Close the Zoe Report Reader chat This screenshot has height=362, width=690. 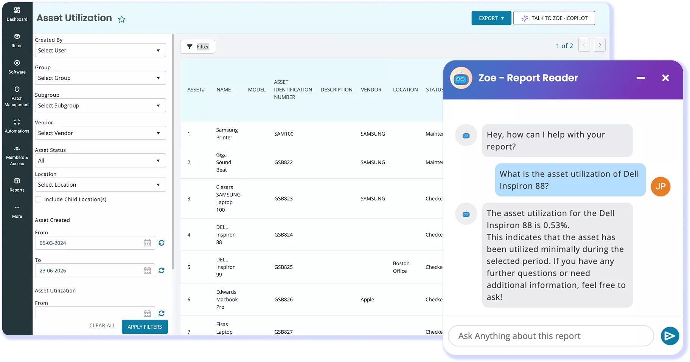tap(665, 78)
